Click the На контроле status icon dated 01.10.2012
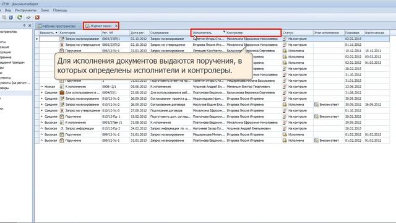 (x=285, y=110)
